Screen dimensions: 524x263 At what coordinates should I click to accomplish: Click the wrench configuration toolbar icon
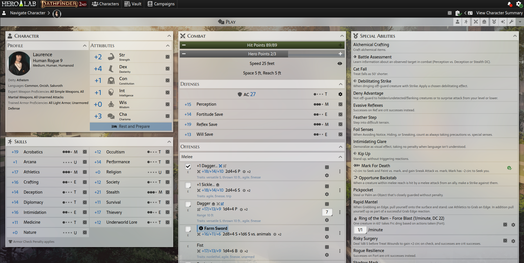tap(512, 22)
